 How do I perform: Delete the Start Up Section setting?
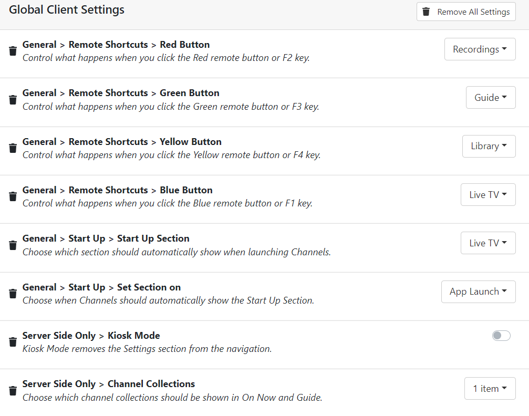tap(13, 245)
